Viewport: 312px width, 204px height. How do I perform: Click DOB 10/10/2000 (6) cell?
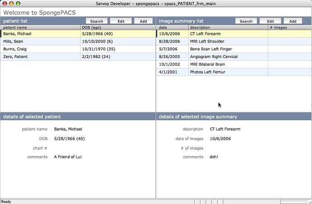pos(118,41)
